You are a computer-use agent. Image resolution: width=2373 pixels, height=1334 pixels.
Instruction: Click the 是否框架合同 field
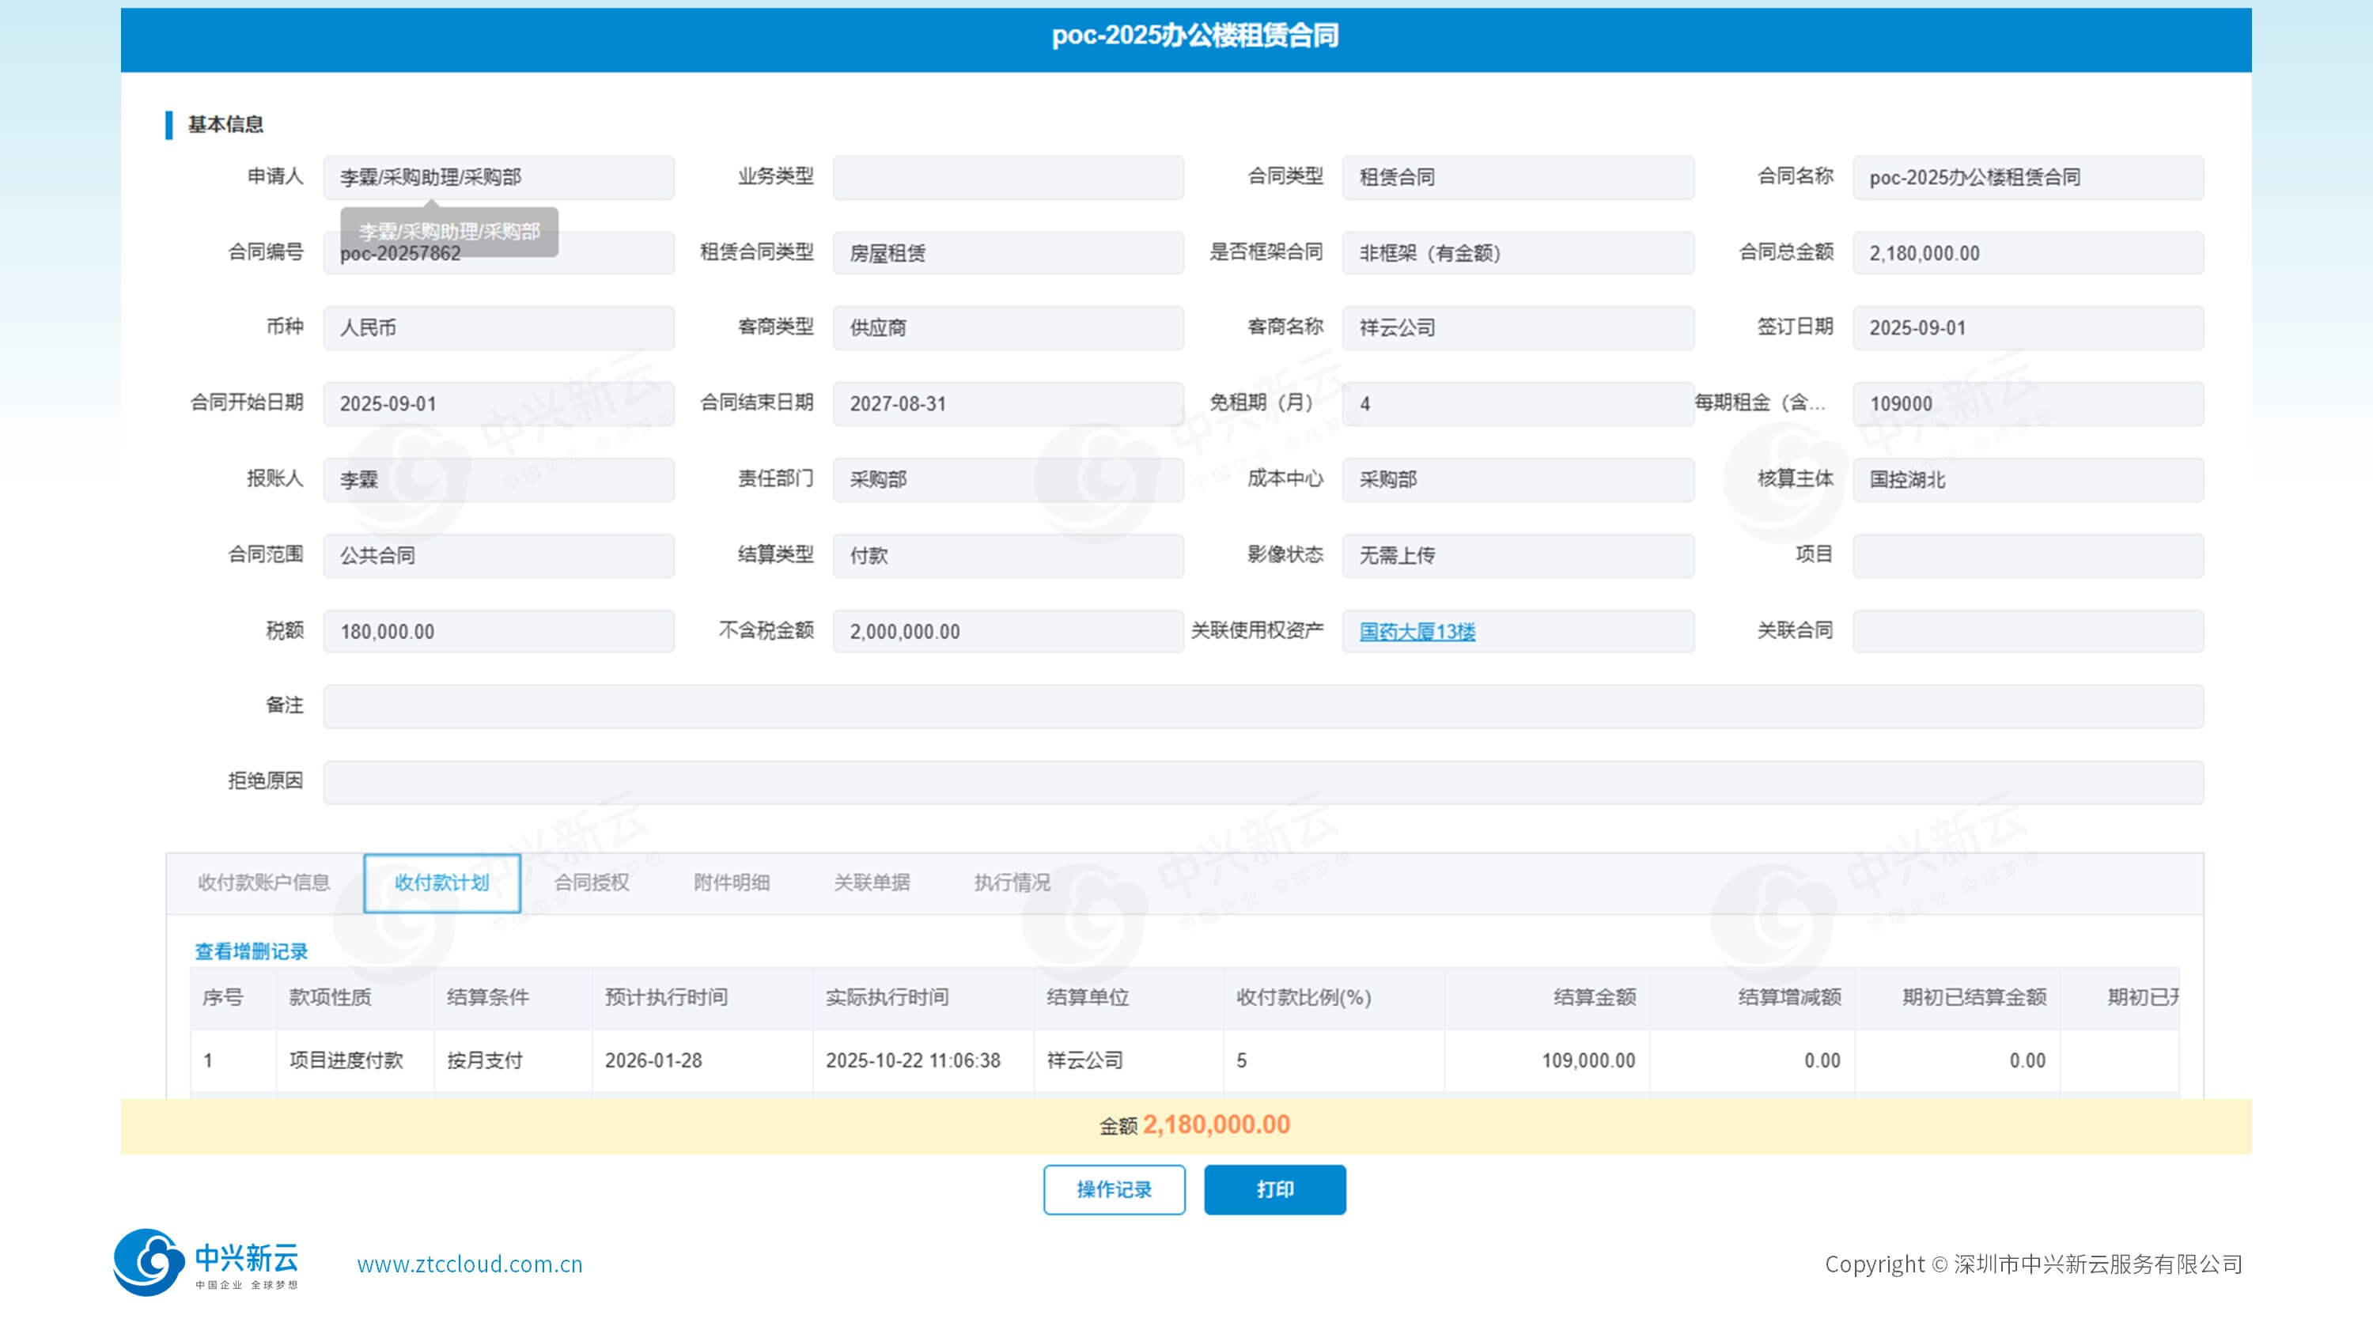1517,252
